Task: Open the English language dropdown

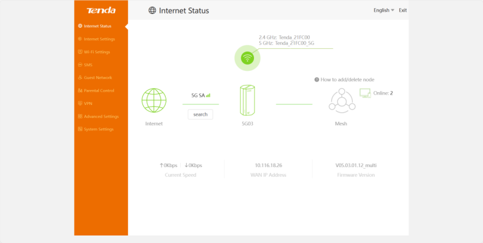Action: click(384, 10)
